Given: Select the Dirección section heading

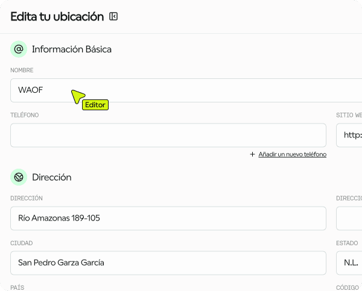Looking at the screenshot, I should tap(52, 177).
